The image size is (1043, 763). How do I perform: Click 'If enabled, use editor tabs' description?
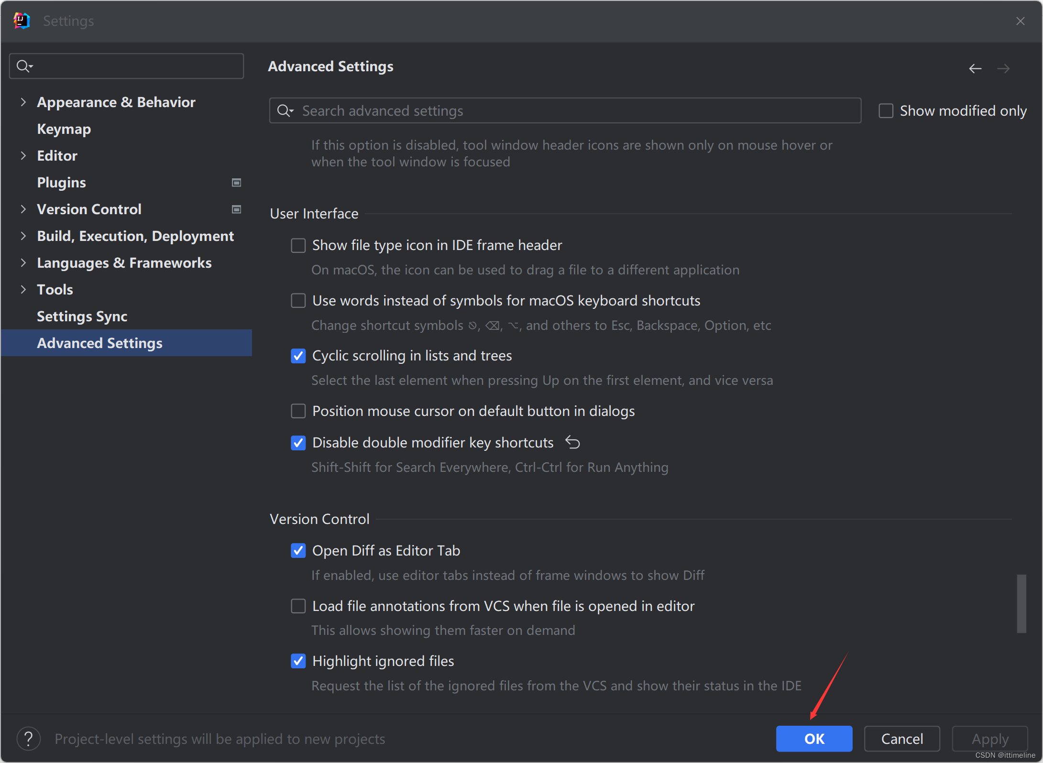(x=508, y=575)
